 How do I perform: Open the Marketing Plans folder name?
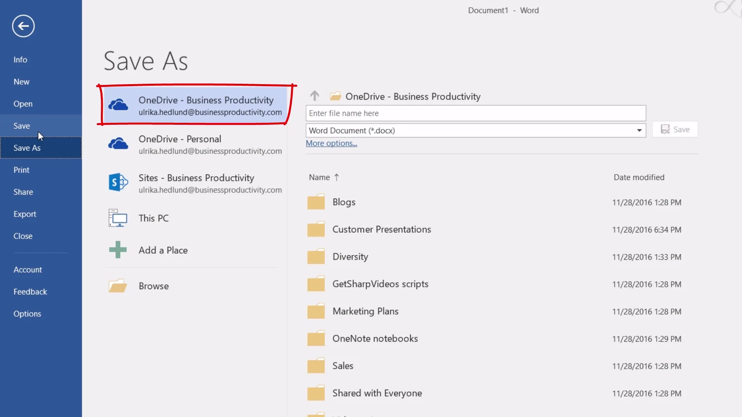pyautogui.click(x=365, y=311)
